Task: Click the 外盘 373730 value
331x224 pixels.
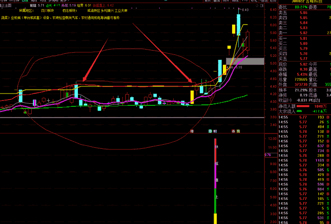Action: tap(301, 84)
